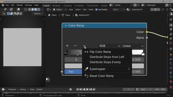Toggle auto keying record button
Screen dimensions: 173x97
pyautogui.click(x=71, y=89)
